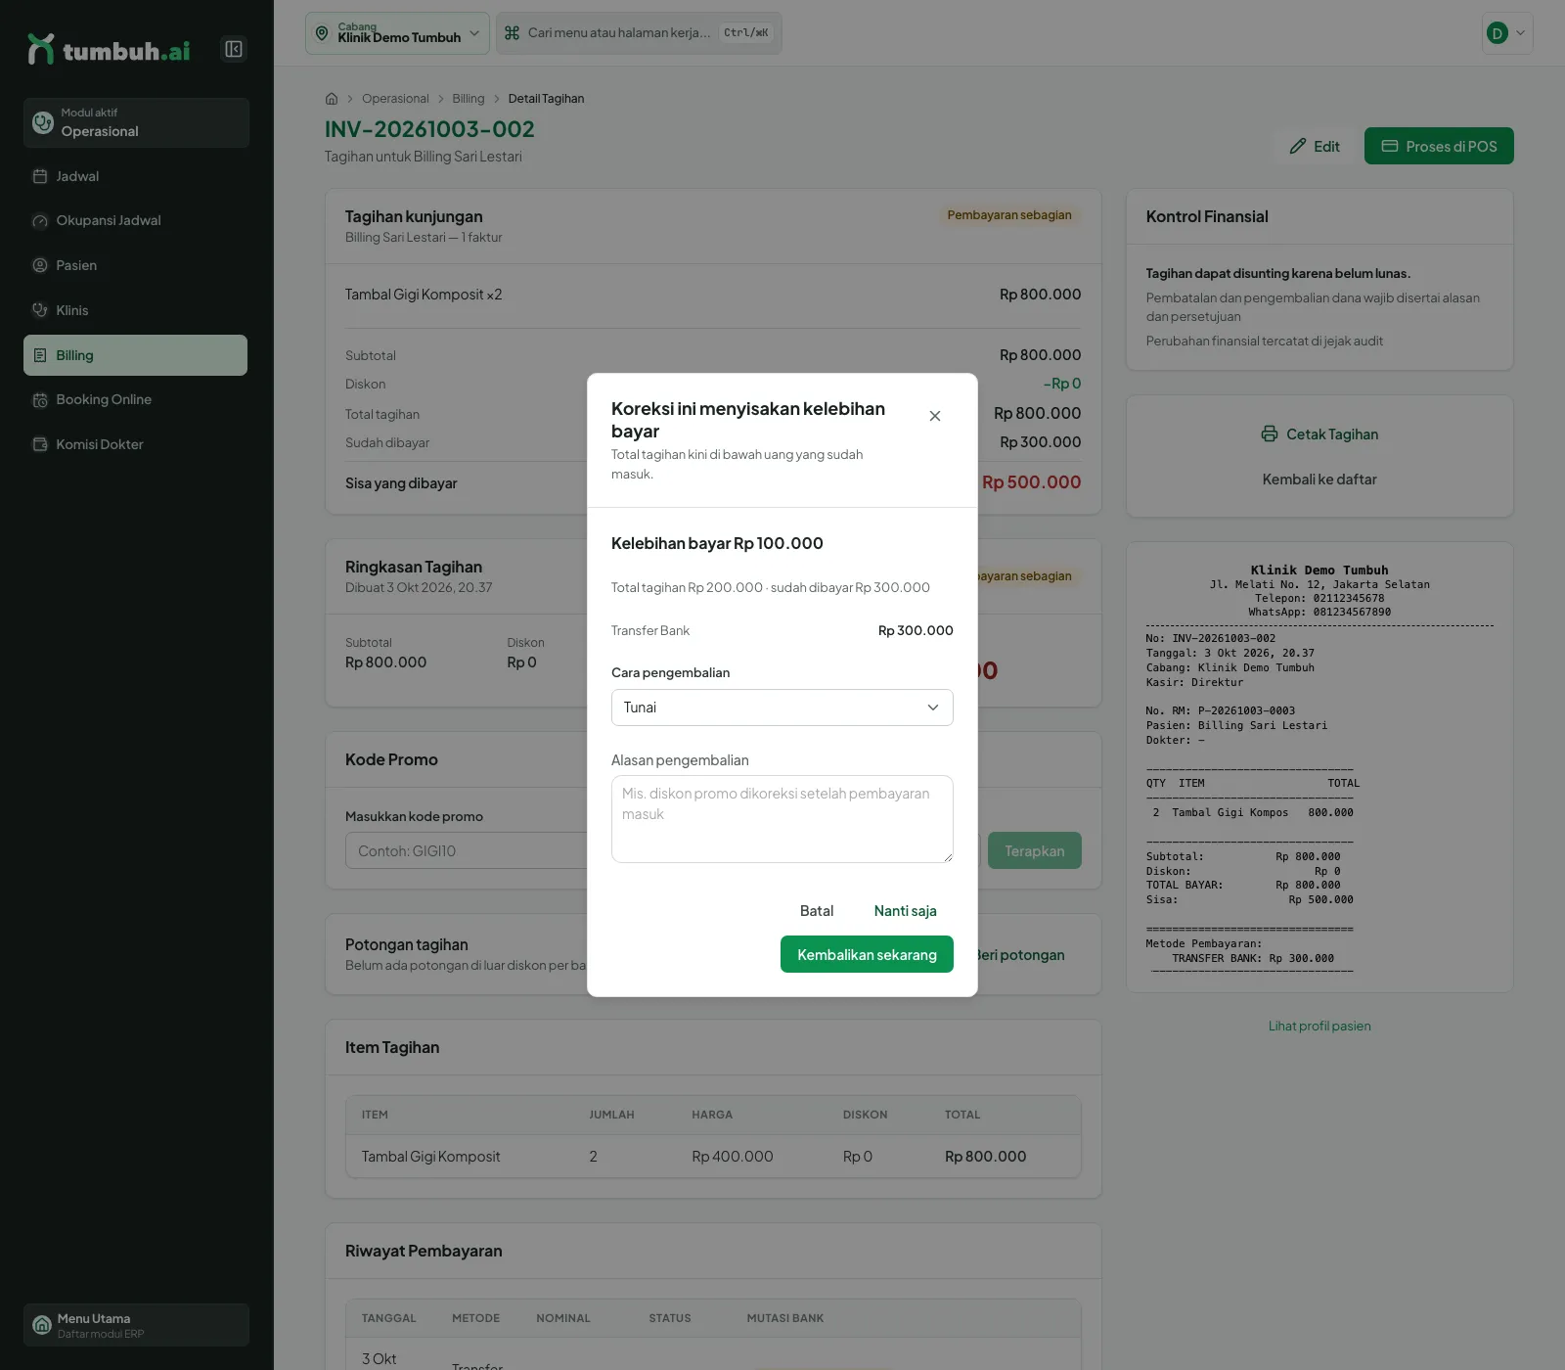Click Kembalikan sekarang button

click(x=867, y=955)
